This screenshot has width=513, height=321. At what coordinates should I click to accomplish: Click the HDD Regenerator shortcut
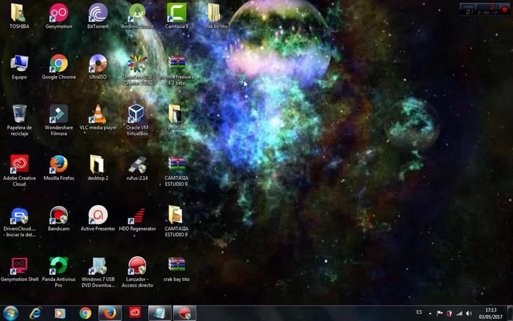tap(137, 215)
